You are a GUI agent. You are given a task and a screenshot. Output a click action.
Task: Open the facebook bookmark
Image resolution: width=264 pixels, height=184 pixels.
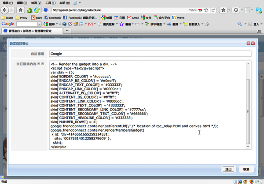(53, 18)
